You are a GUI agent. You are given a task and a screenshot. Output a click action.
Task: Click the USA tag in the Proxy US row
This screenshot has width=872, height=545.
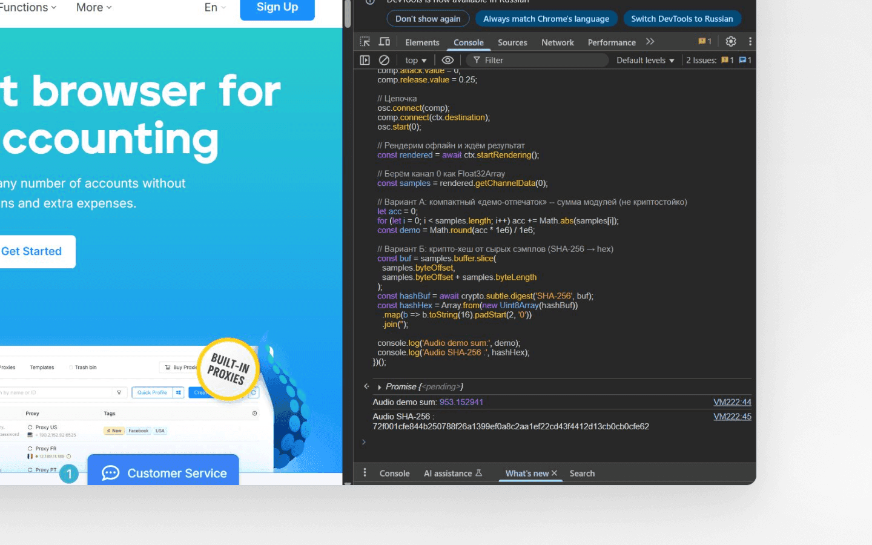tap(160, 431)
